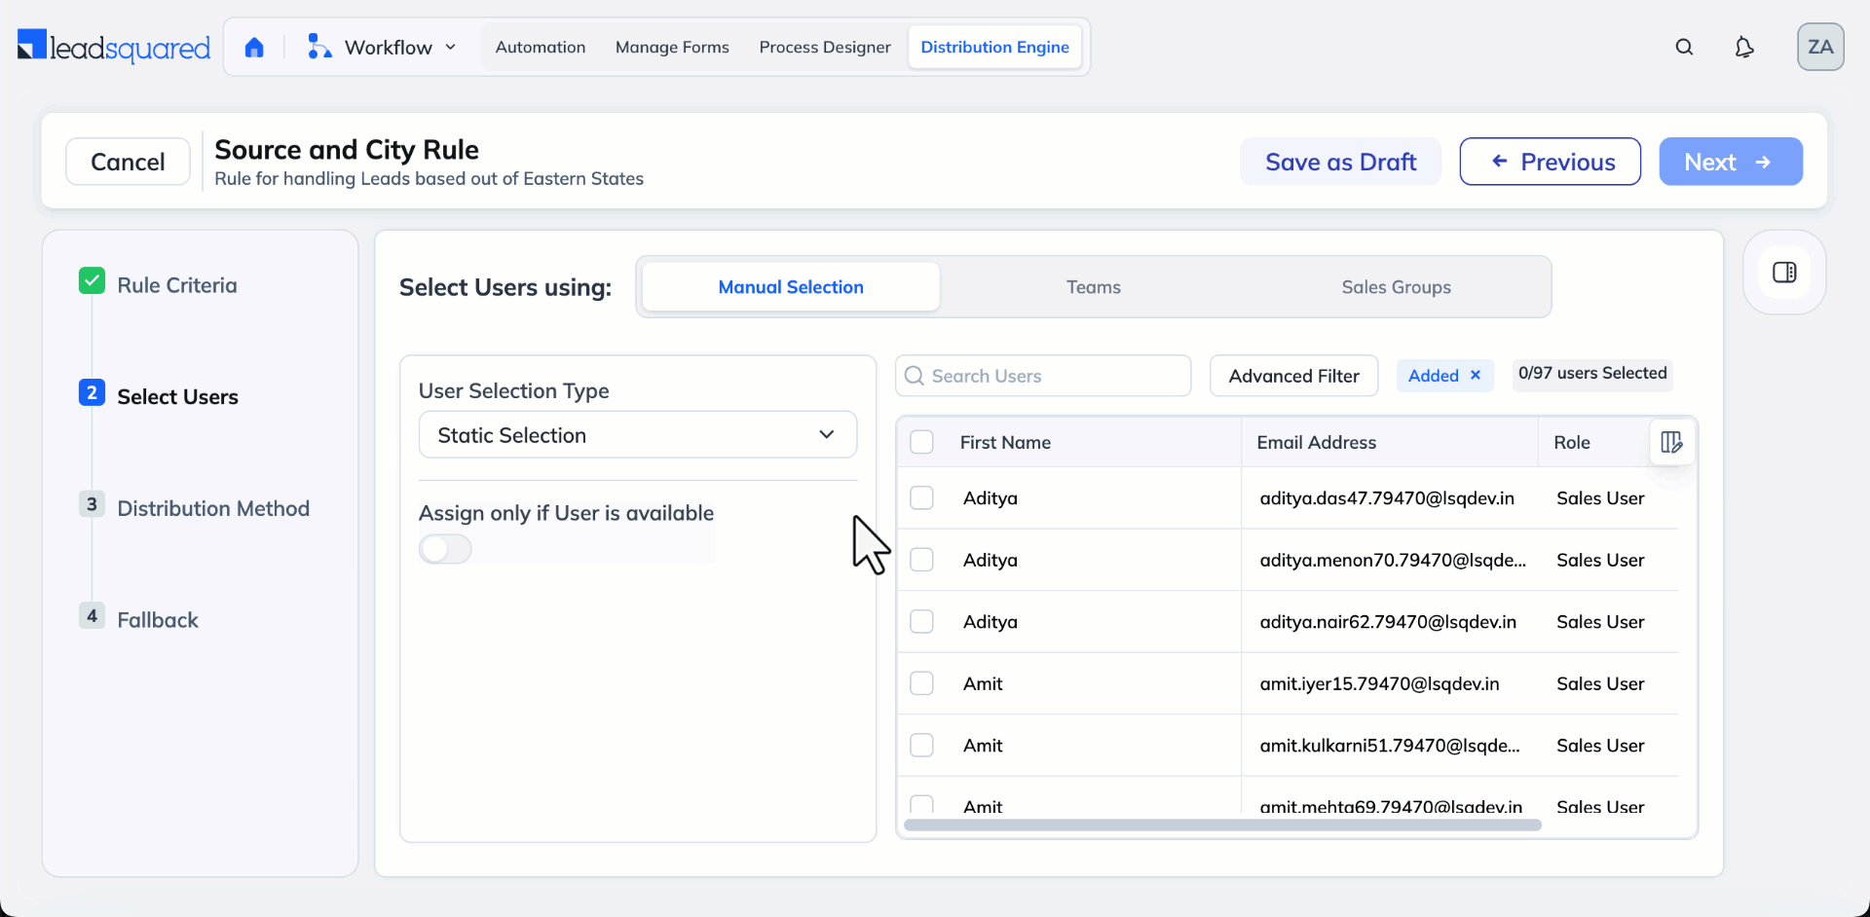Open the column customization icon
1870x917 pixels.
[x=1672, y=442]
